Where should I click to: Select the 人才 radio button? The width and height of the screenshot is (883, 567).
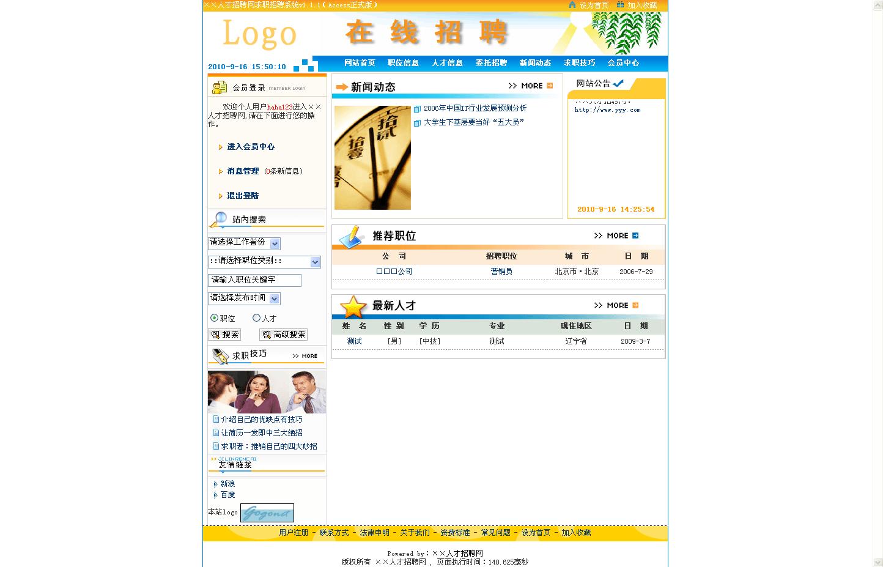256,318
